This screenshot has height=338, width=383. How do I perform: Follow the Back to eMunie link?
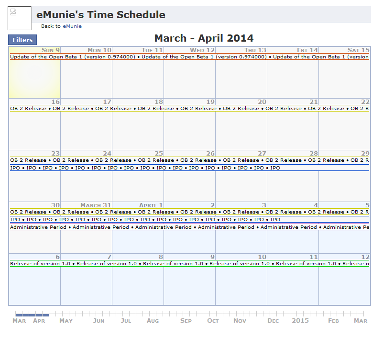(61, 26)
